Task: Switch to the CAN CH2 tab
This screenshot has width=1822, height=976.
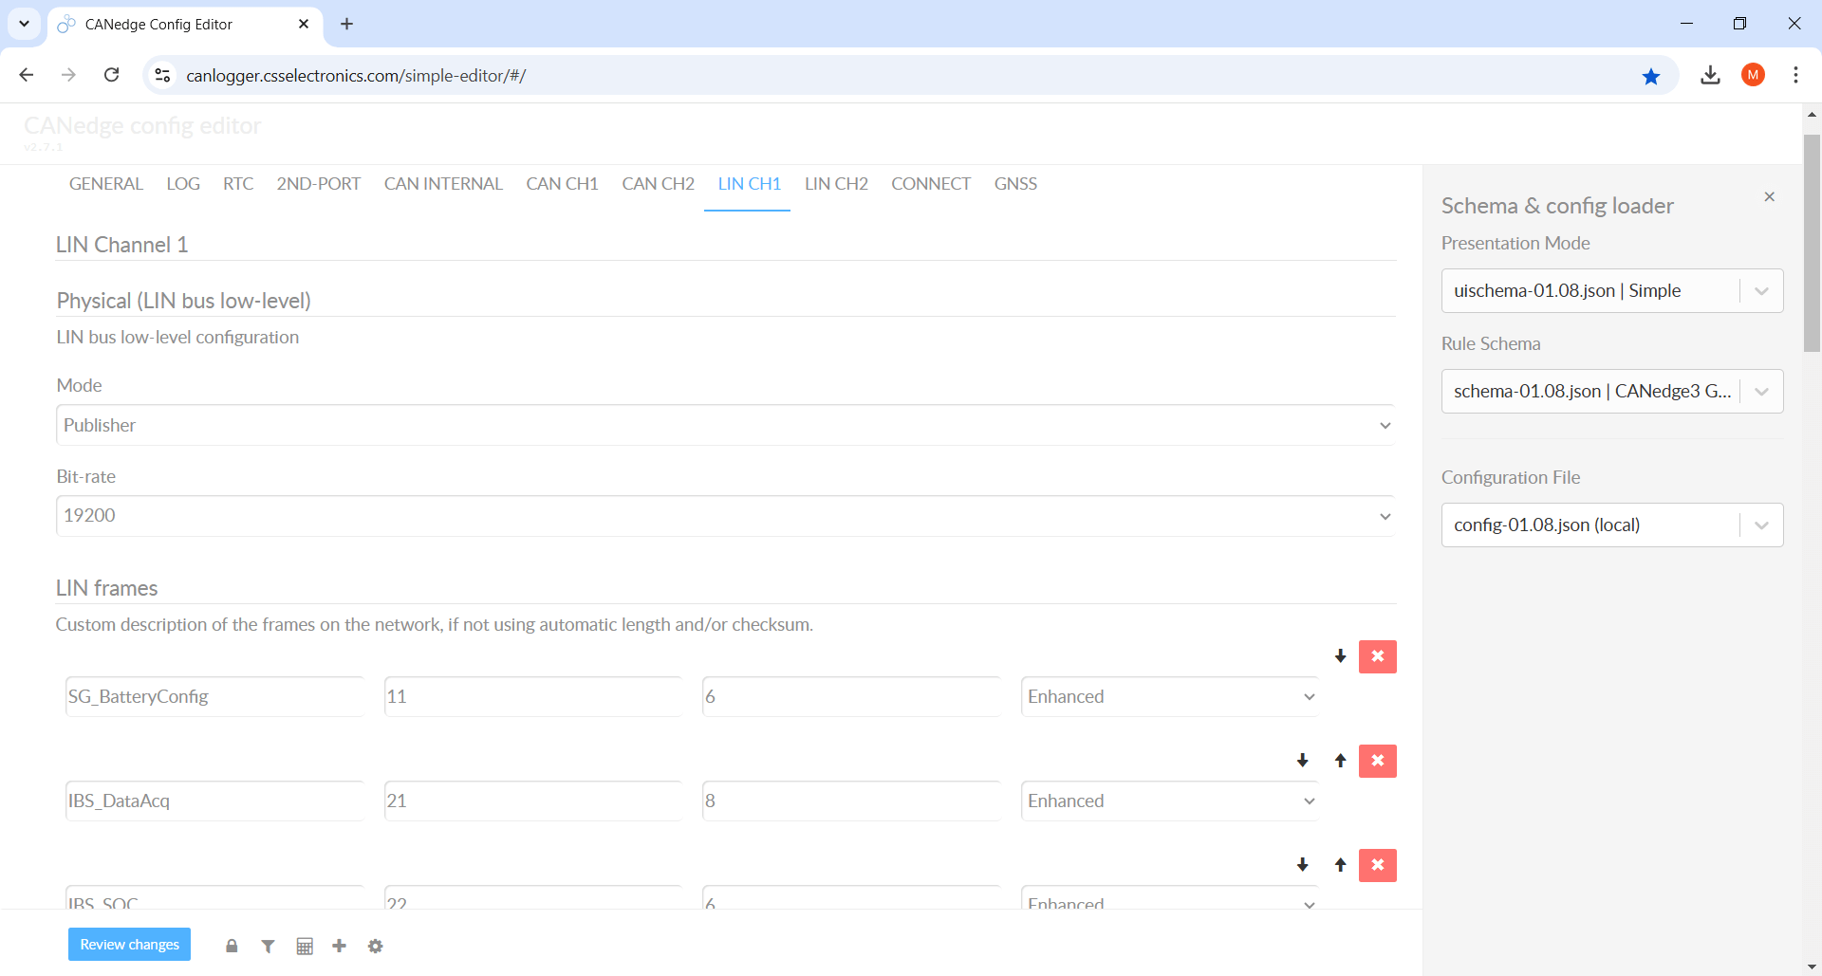Action: click(658, 184)
